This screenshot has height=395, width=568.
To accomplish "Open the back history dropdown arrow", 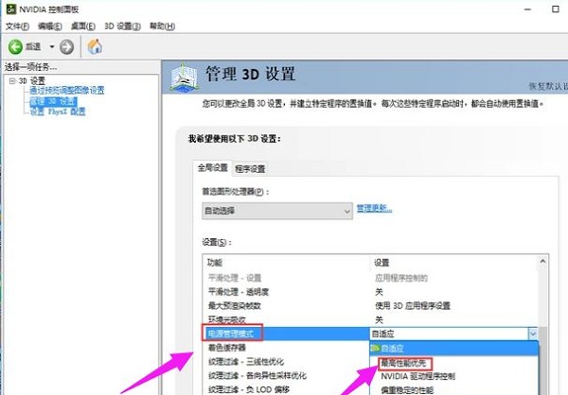I will (52, 47).
